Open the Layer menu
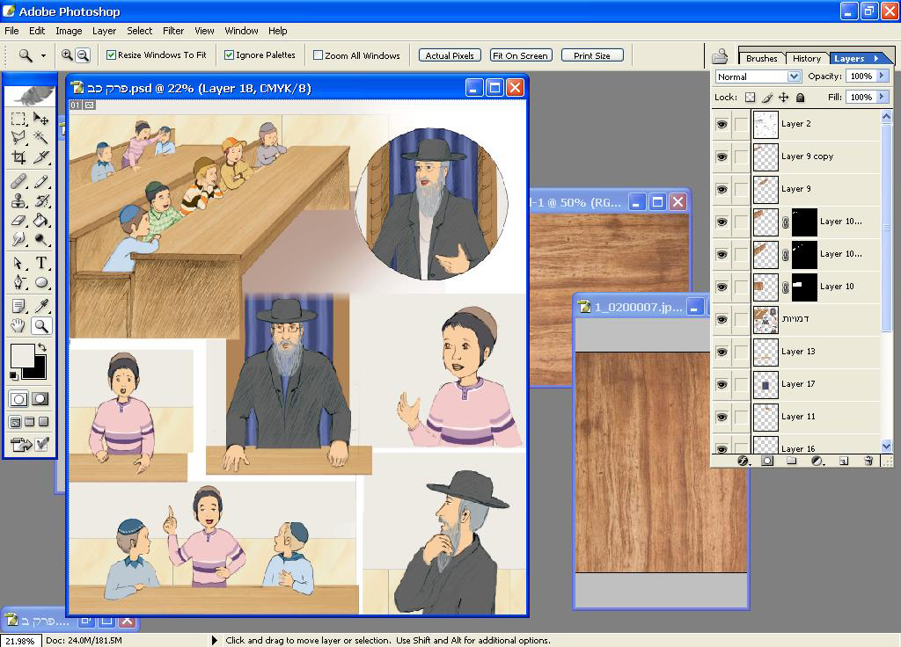 [104, 31]
